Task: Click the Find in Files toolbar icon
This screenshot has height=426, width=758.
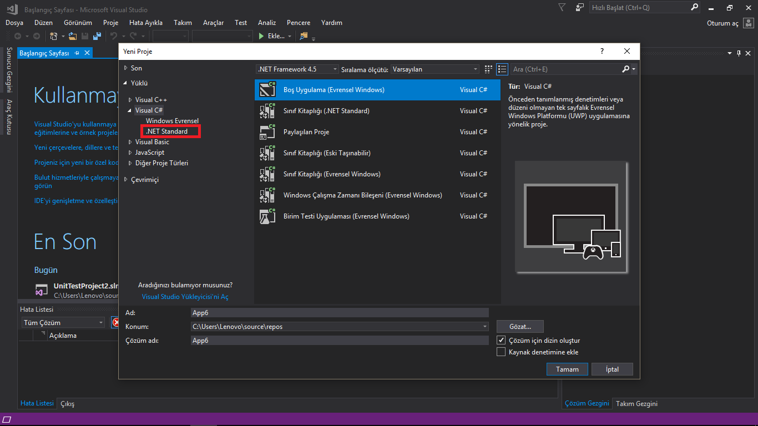Action: (304, 36)
